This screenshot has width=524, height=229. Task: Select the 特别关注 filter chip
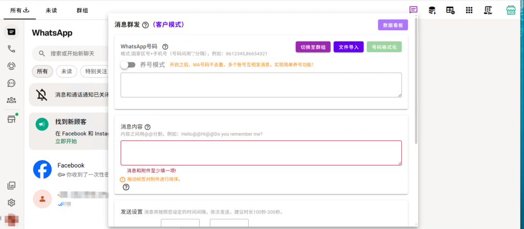point(96,71)
